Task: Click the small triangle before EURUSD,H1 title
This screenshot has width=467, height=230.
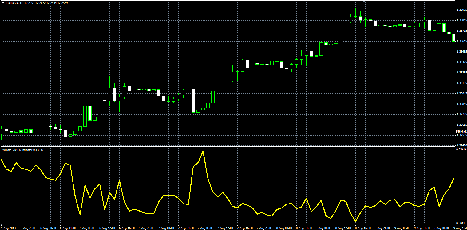Action: point(3,3)
